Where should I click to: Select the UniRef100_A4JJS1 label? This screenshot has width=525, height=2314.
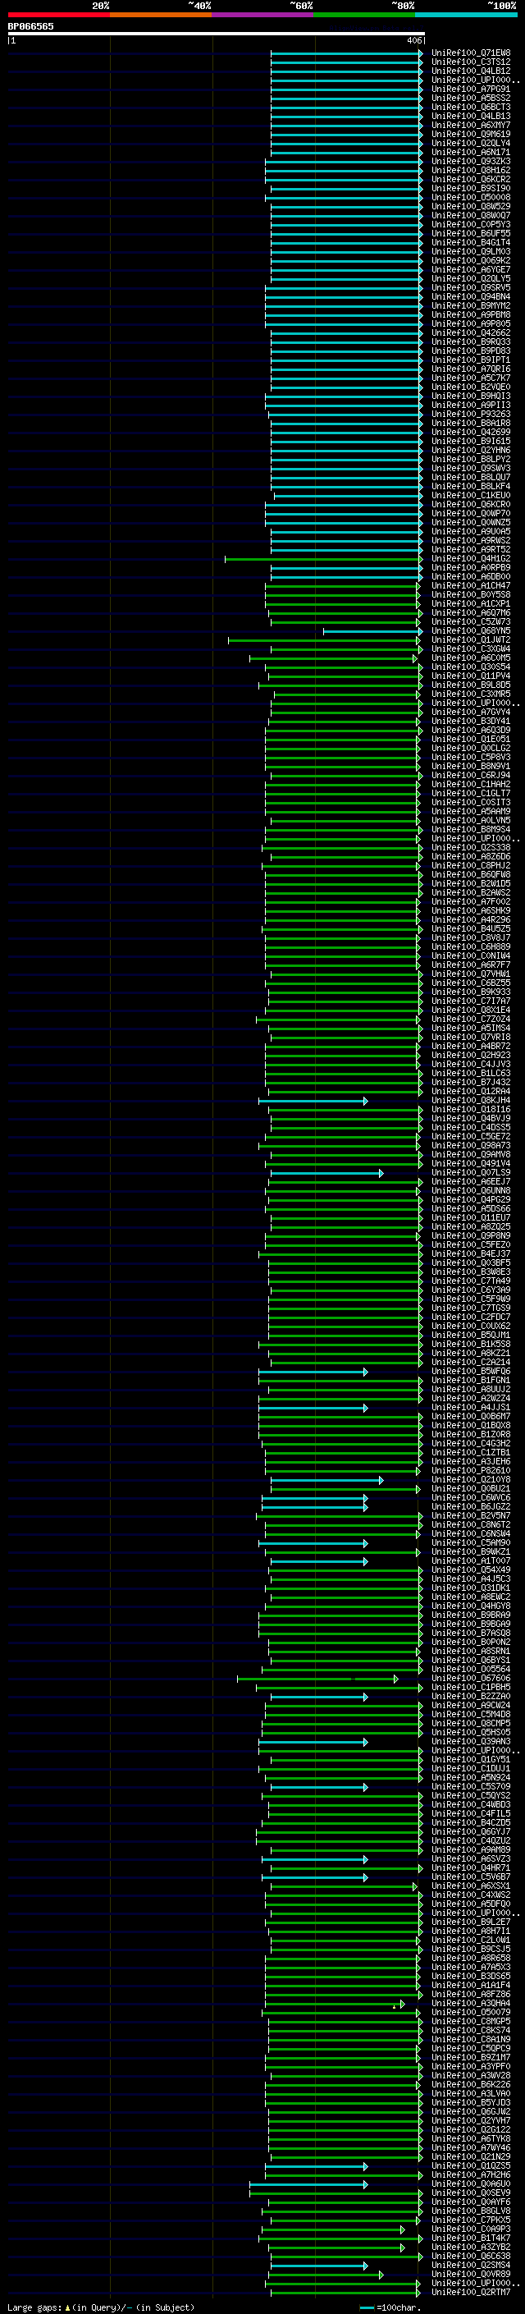471,1408
